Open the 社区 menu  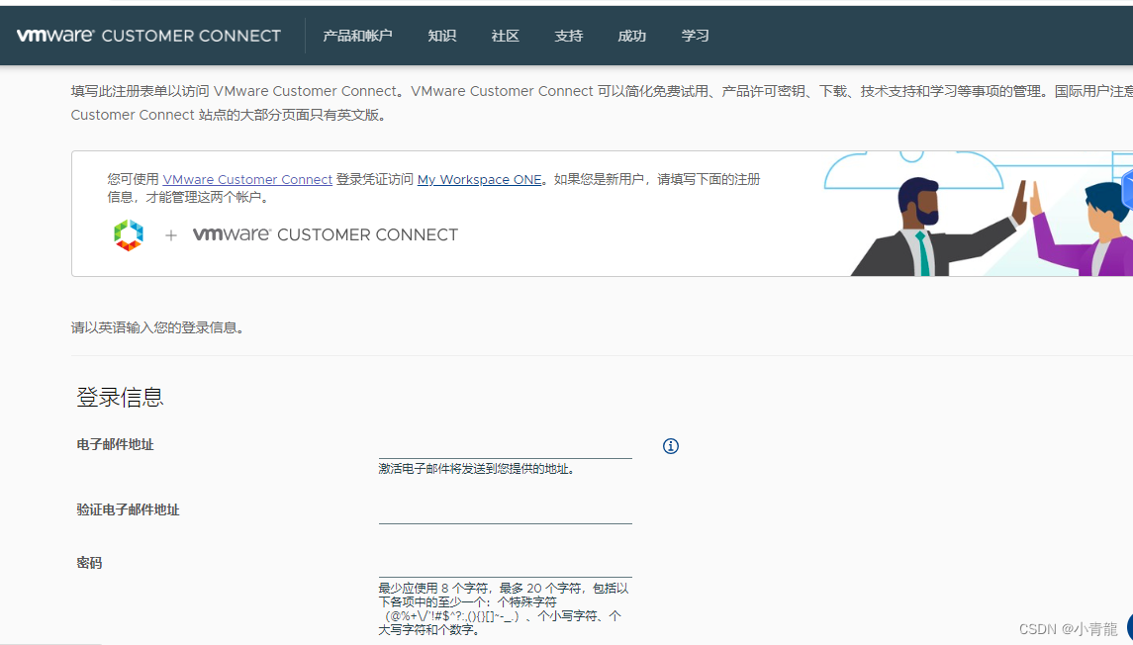tap(505, 36)
